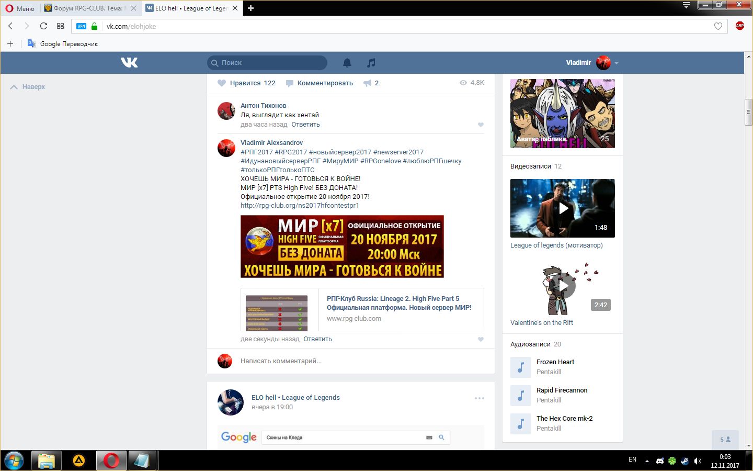The height and width of the screenshot is (471, 753).
Task: Open the VK music note icon
Action: pyautogui.click(x=371, y=63)
